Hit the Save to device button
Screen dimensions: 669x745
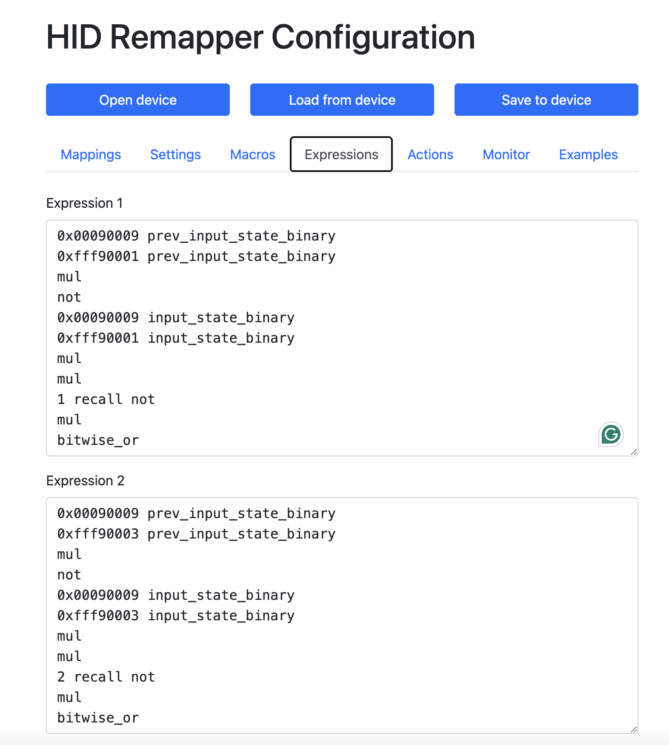[x=546, y=100]
